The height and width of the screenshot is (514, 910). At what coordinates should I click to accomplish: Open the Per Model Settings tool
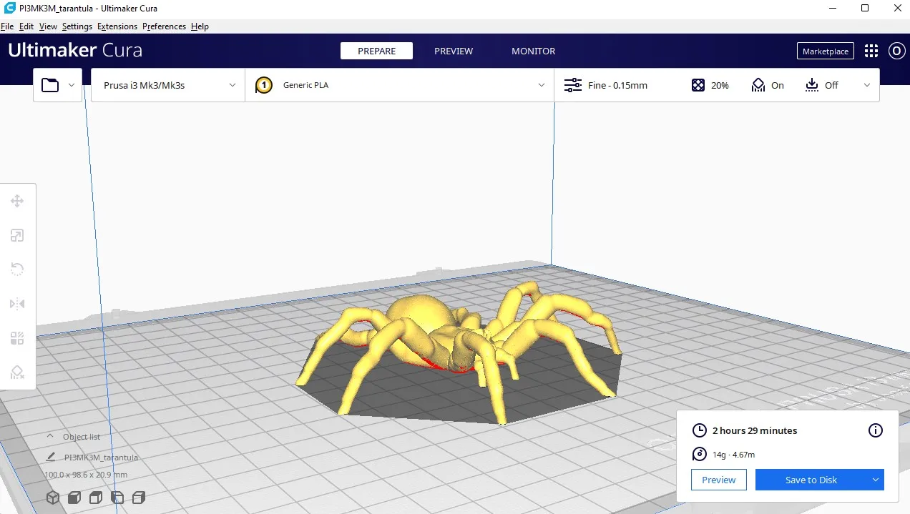(x=17, y=338)
